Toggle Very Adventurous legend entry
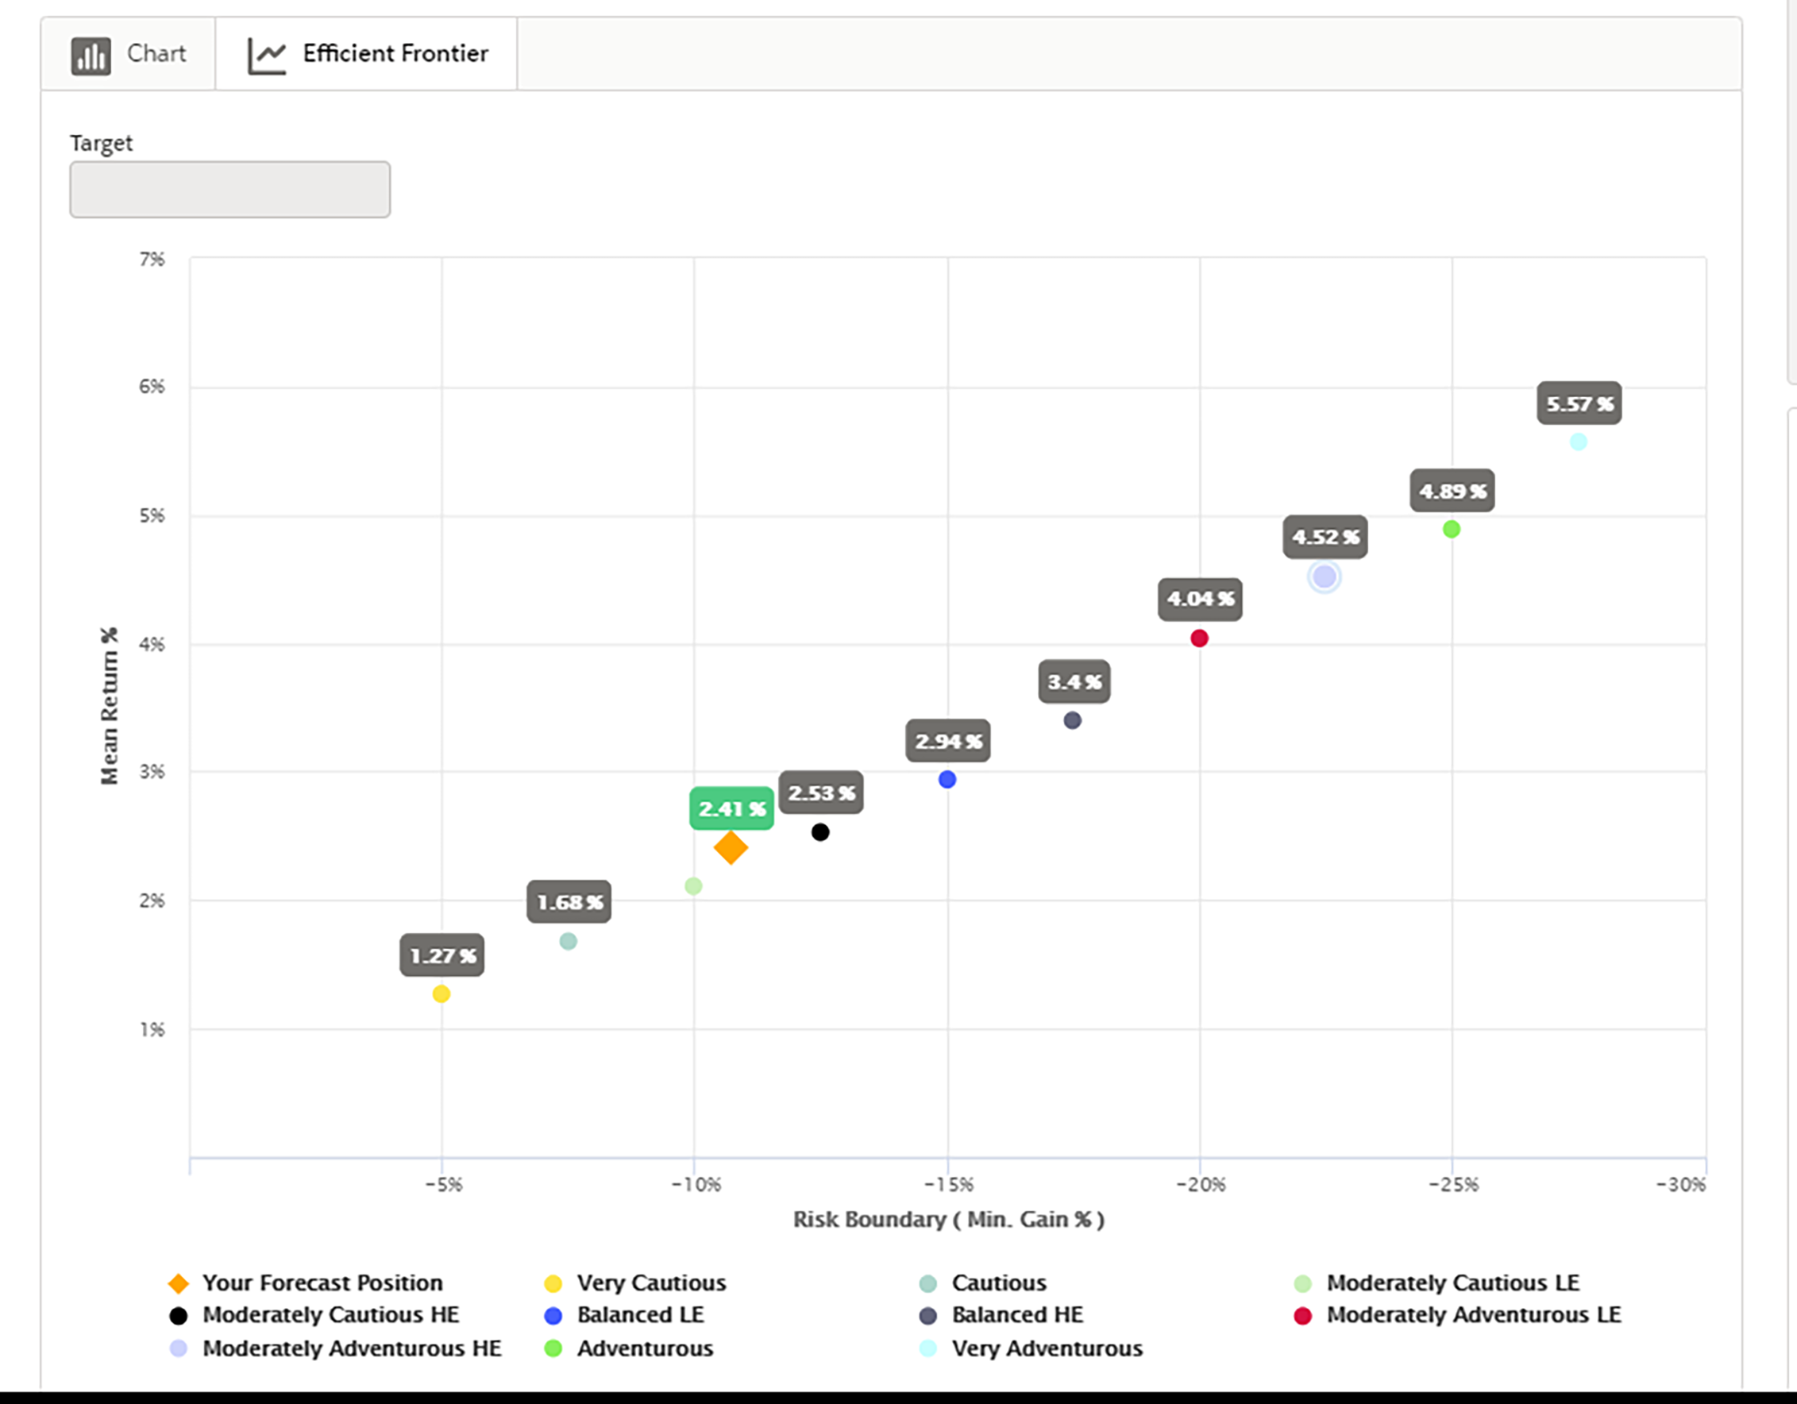Image resolution: width=1797 pixels, height=1404 pixels. click(1031, 1349)
